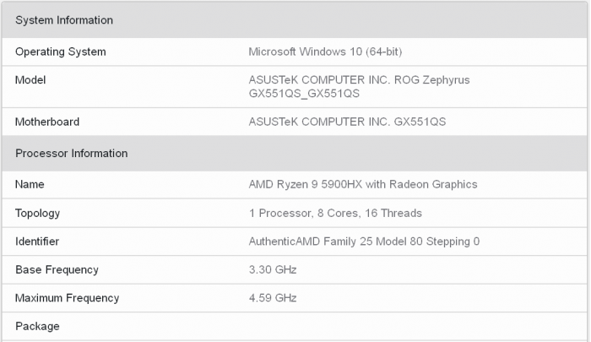Viewport: 591px width, 342px height.
Task: Select the Motherboard row label
Action: (x=47, y=122)
